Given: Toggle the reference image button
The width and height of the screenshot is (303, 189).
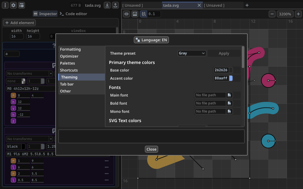Looking at the screenshot, I should (x=135, y=14).
